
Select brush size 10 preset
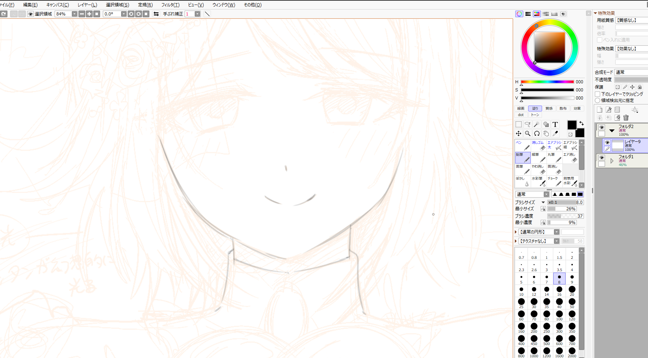[521, 291]
